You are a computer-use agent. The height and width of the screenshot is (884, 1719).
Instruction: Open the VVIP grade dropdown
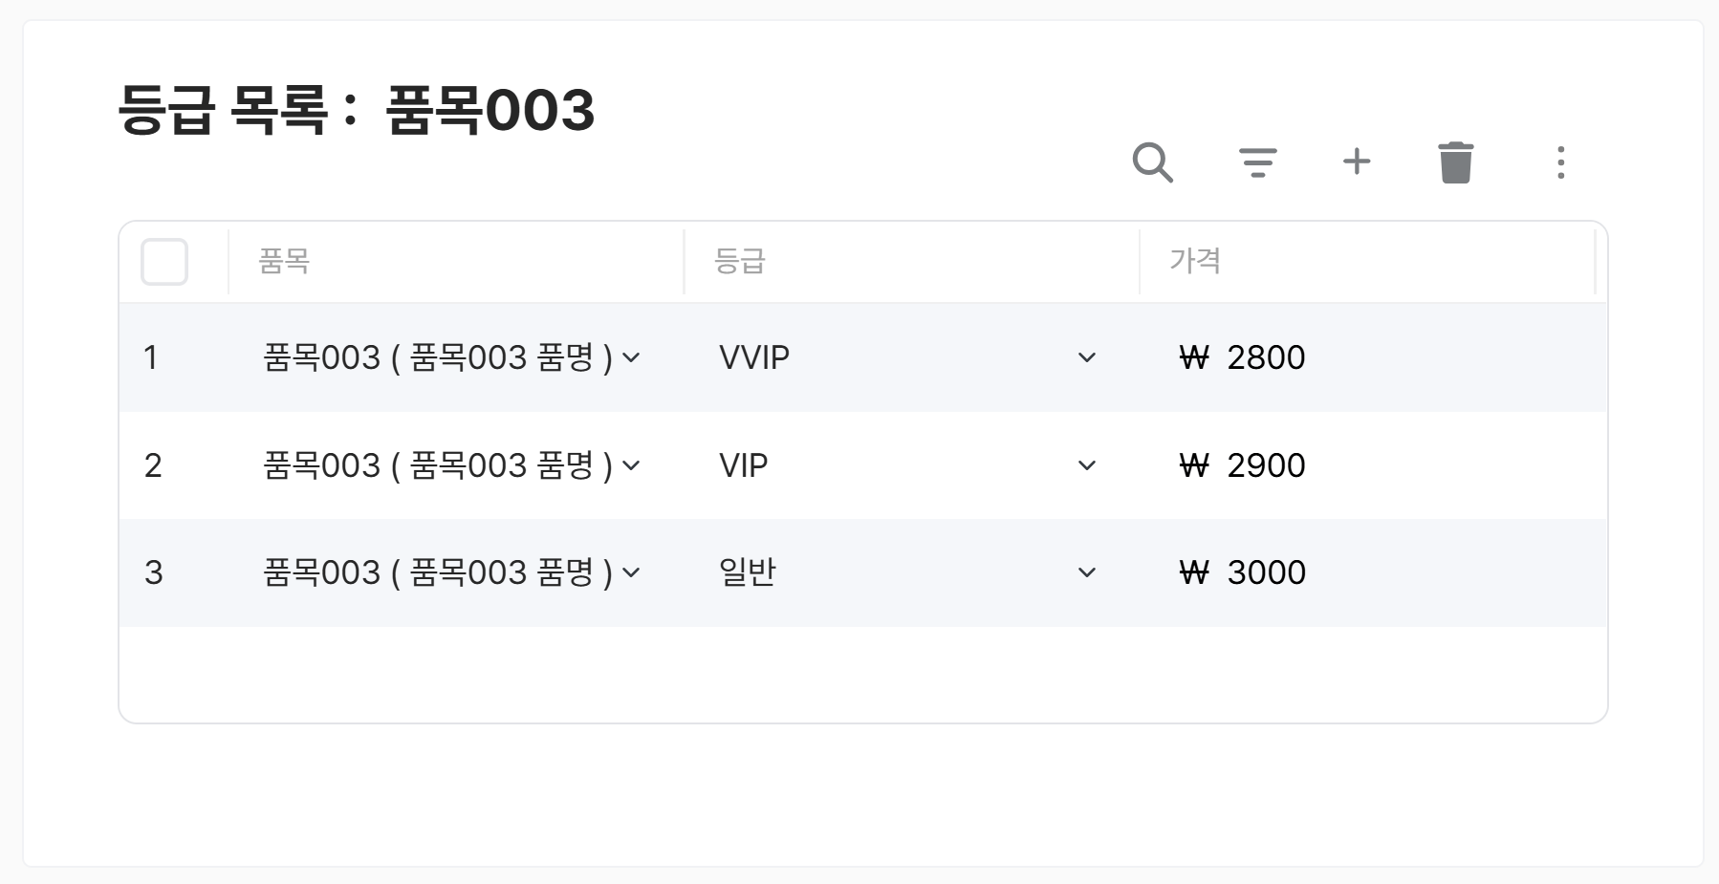1085,357
